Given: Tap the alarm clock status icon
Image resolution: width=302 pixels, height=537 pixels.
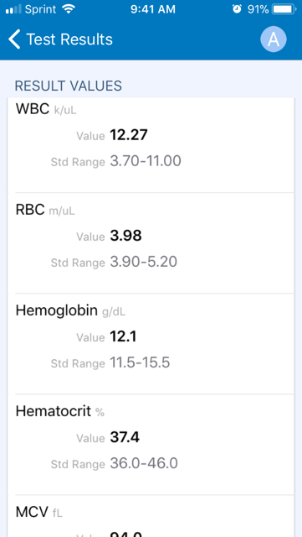Looking at the screenshot, I should tap(237, 9).
